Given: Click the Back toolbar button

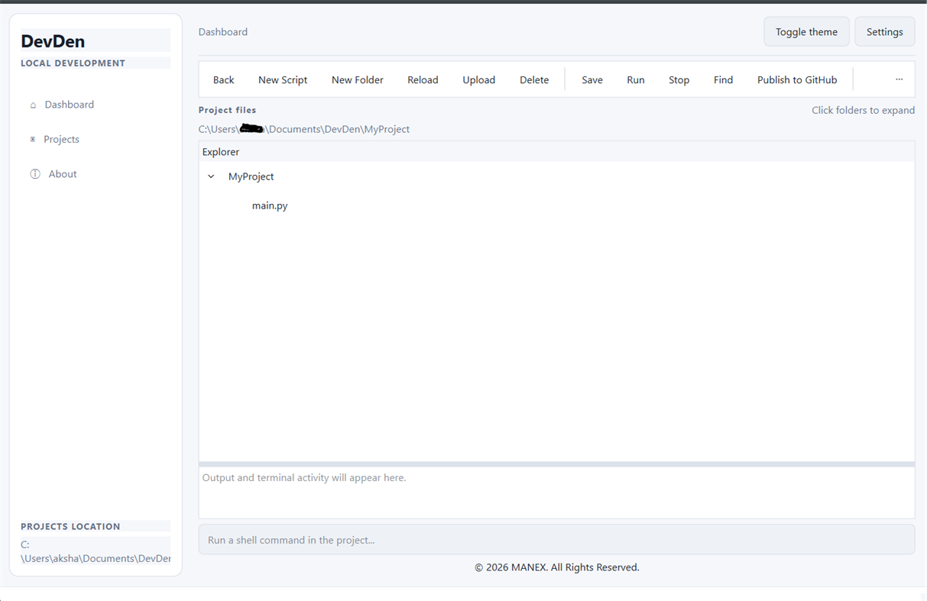Looking at the screenshot, I should click(224, 79).
